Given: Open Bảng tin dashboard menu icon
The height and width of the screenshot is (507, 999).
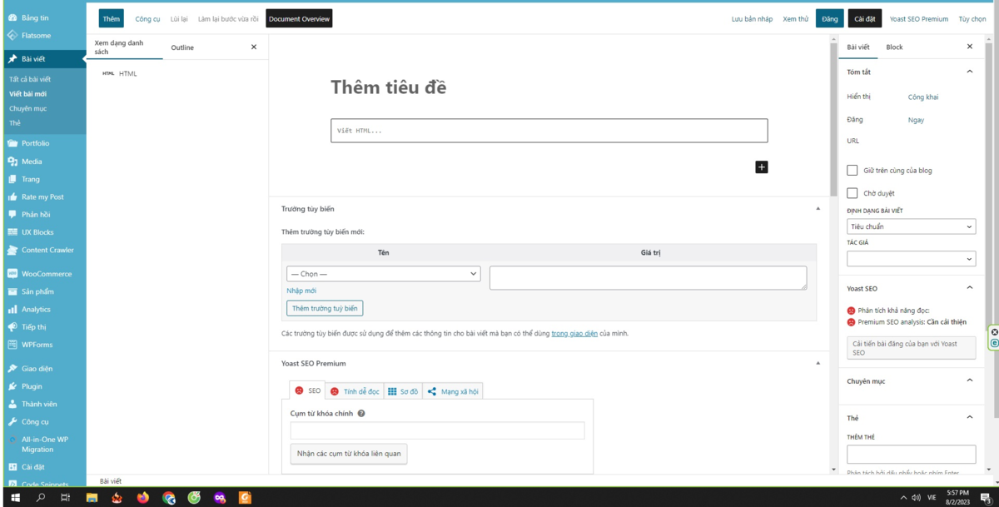Looking at the screenshot, I should (12, 17).
